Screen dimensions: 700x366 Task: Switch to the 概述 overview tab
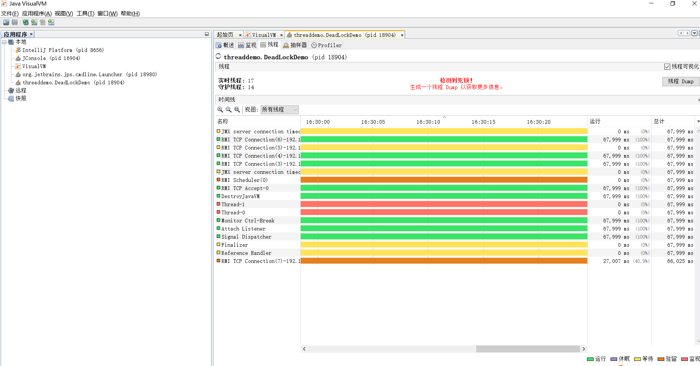pos(225,45)
